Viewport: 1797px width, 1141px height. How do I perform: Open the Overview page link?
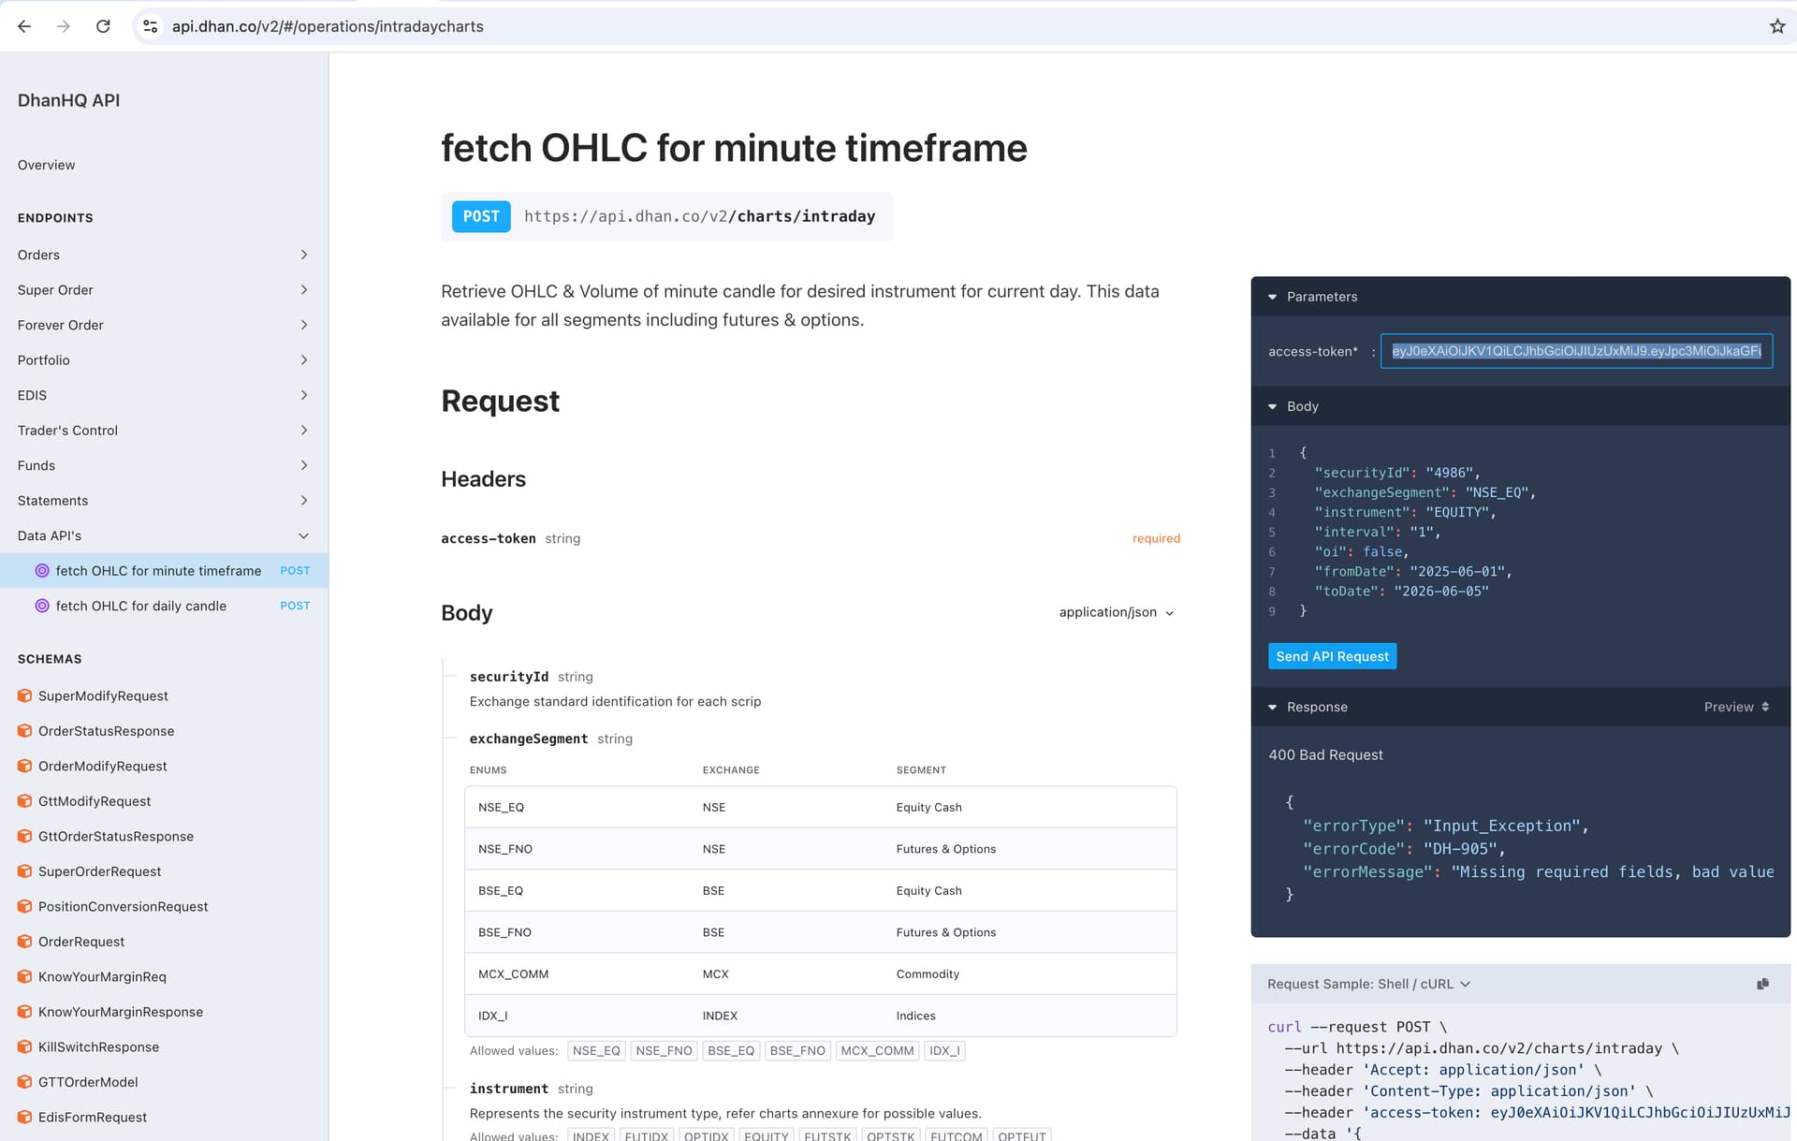point(46,165)
